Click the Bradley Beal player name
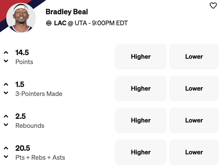 67,12
